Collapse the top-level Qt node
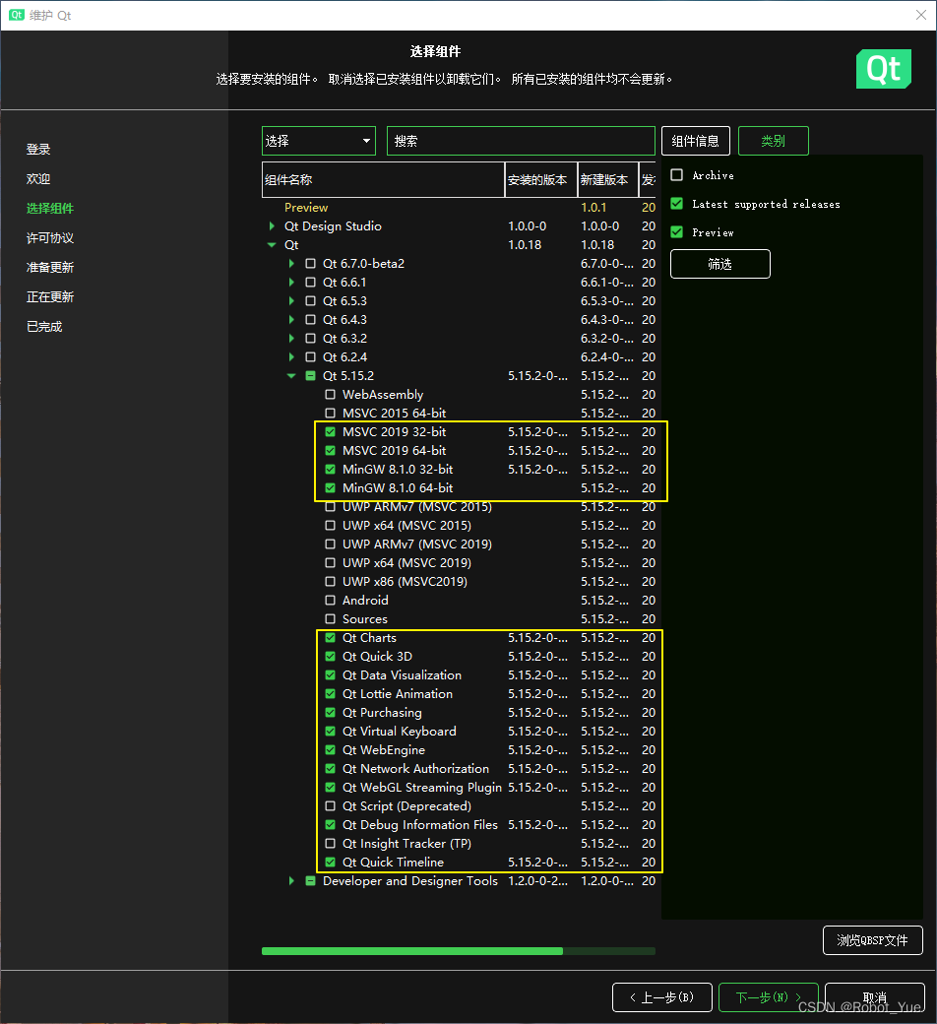The image size is (937, 1024). pyautogui.click(x=272, y=245)
